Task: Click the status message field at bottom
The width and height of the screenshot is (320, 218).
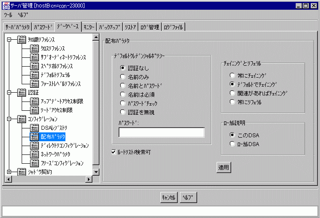Action: click(160, 211)
